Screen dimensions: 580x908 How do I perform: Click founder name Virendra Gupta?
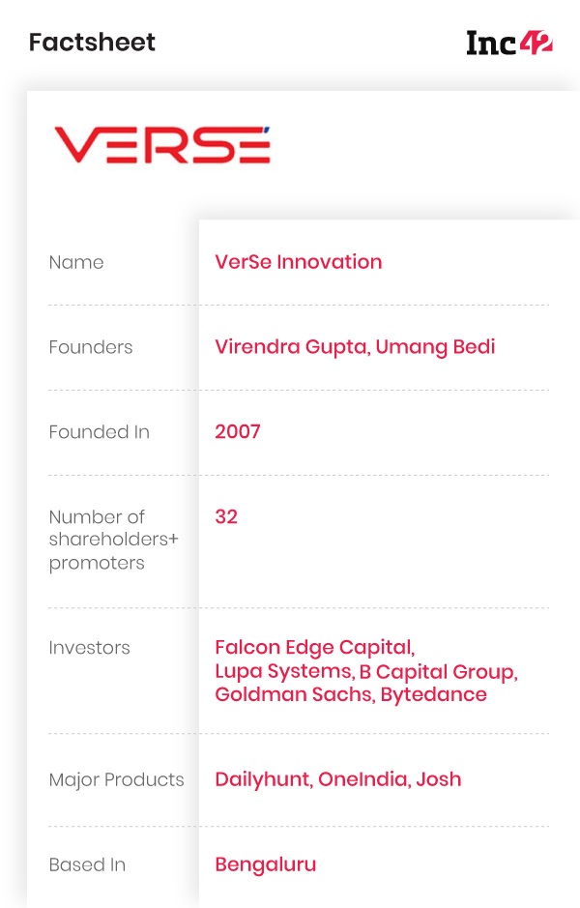(292, 347)
